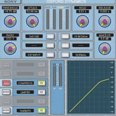The width and height of the screenshot is (116, 116).
Task: Click the compression transfer curve graph
Action: 91,87
